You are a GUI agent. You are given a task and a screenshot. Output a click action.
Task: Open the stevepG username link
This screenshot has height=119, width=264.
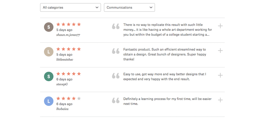tap(62, 84)
